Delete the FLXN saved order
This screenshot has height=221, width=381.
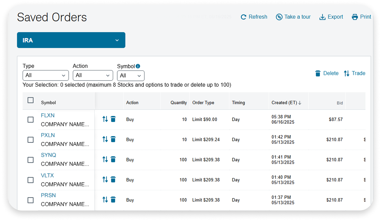pos(113,119)
